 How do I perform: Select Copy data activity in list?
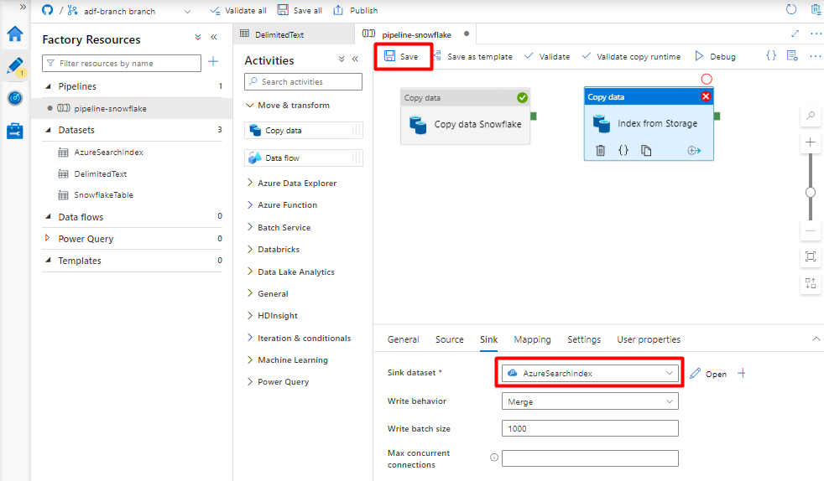304,130
